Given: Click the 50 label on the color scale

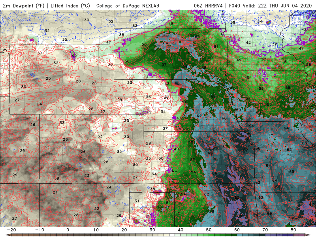Looking at the screenshot, I should (x=209, y=230).
